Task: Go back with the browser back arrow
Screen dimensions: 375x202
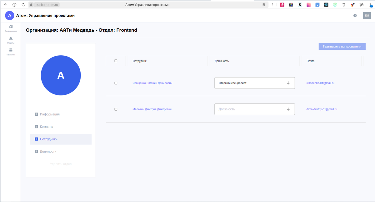Action: tap(6, 5)
